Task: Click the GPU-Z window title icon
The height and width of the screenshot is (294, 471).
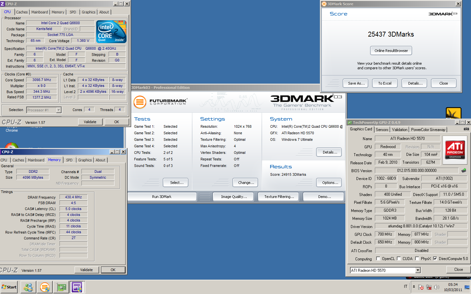Action: click(x=350, y=122)
